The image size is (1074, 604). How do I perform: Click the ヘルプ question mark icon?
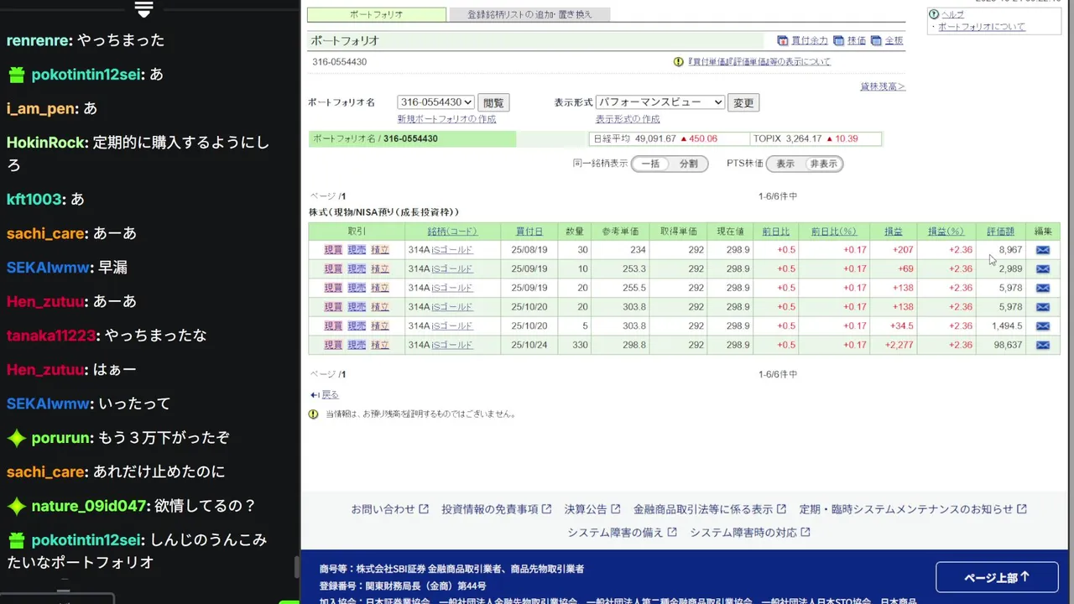(934, 14)
